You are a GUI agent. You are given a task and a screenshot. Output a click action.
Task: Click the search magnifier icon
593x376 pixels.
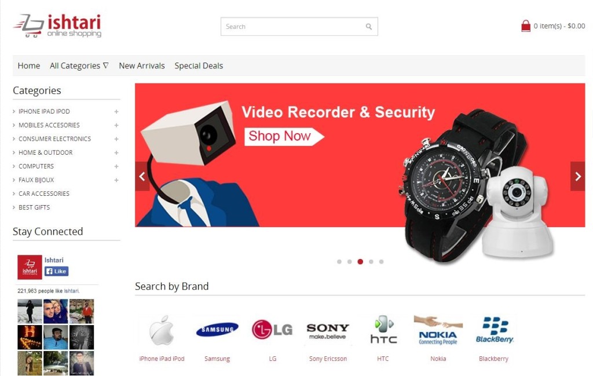(x=369, y=27)
